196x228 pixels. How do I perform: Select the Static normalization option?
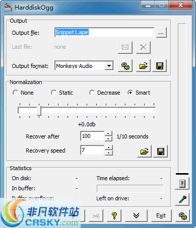[x=53, y=93]
